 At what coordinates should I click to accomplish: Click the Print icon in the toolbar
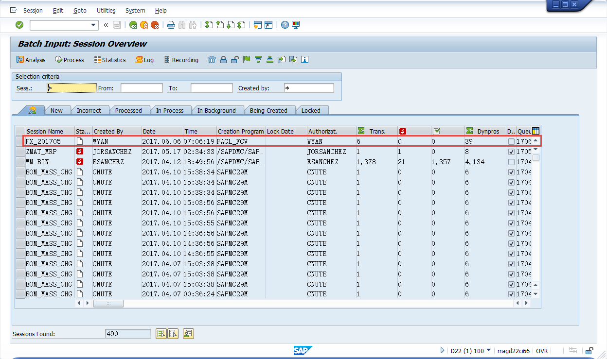coord(171,25)
